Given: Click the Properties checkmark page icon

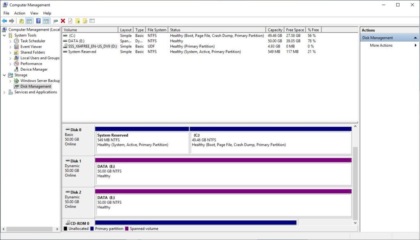Looking at the screenshot, I should tap(70, 21).
